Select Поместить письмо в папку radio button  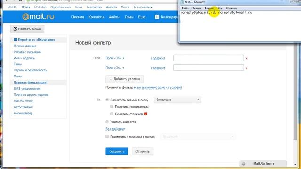pyautogui.click(x=107, y=100)
